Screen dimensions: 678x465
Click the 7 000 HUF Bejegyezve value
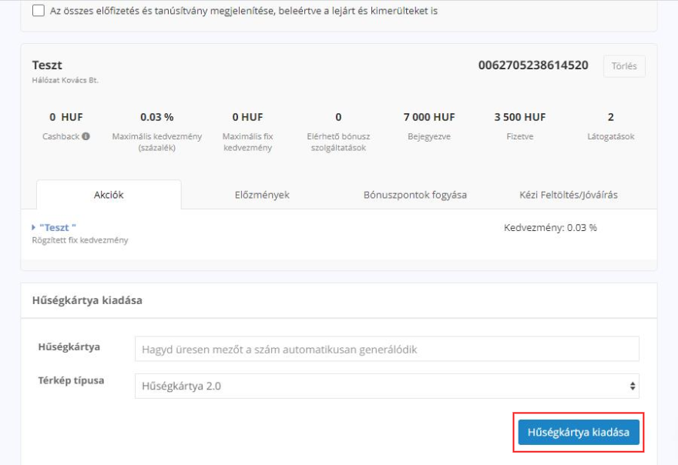[429, 117]
